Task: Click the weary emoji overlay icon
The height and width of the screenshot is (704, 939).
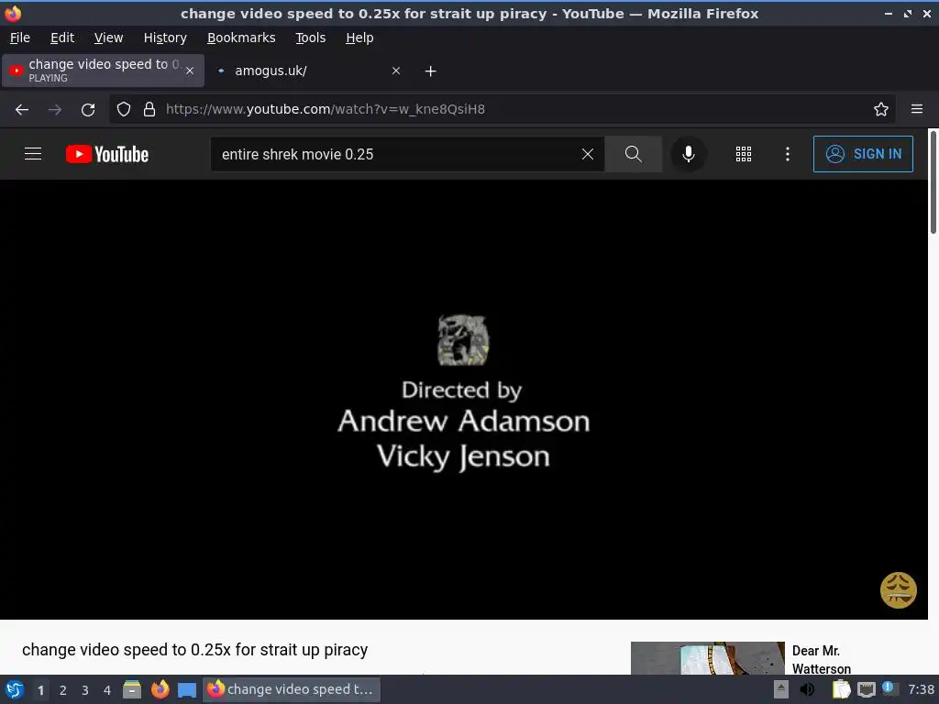Action: click(899, 590)
